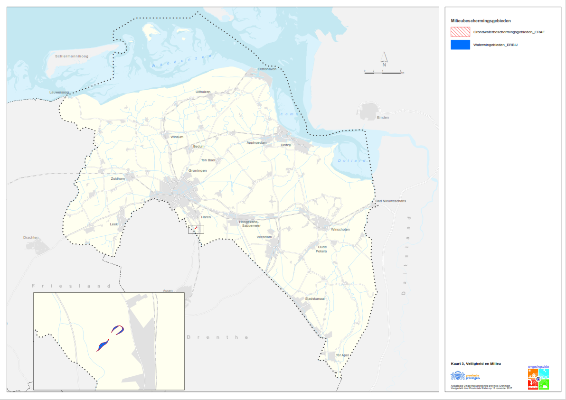
Task: Click the Schiermonnikoog island label
Action: point(72,56)
